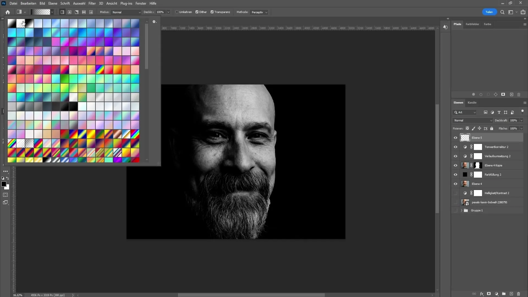Click the options bar Deckkr. 100% field
Viewport: 528px width, 297px height.
[x=161, y=12]
